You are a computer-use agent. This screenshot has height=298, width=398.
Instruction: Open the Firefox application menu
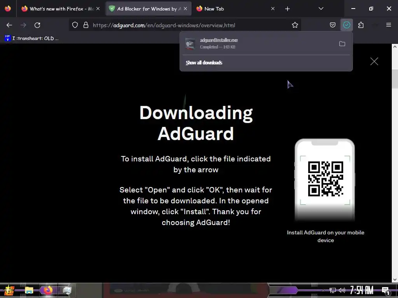389,25
